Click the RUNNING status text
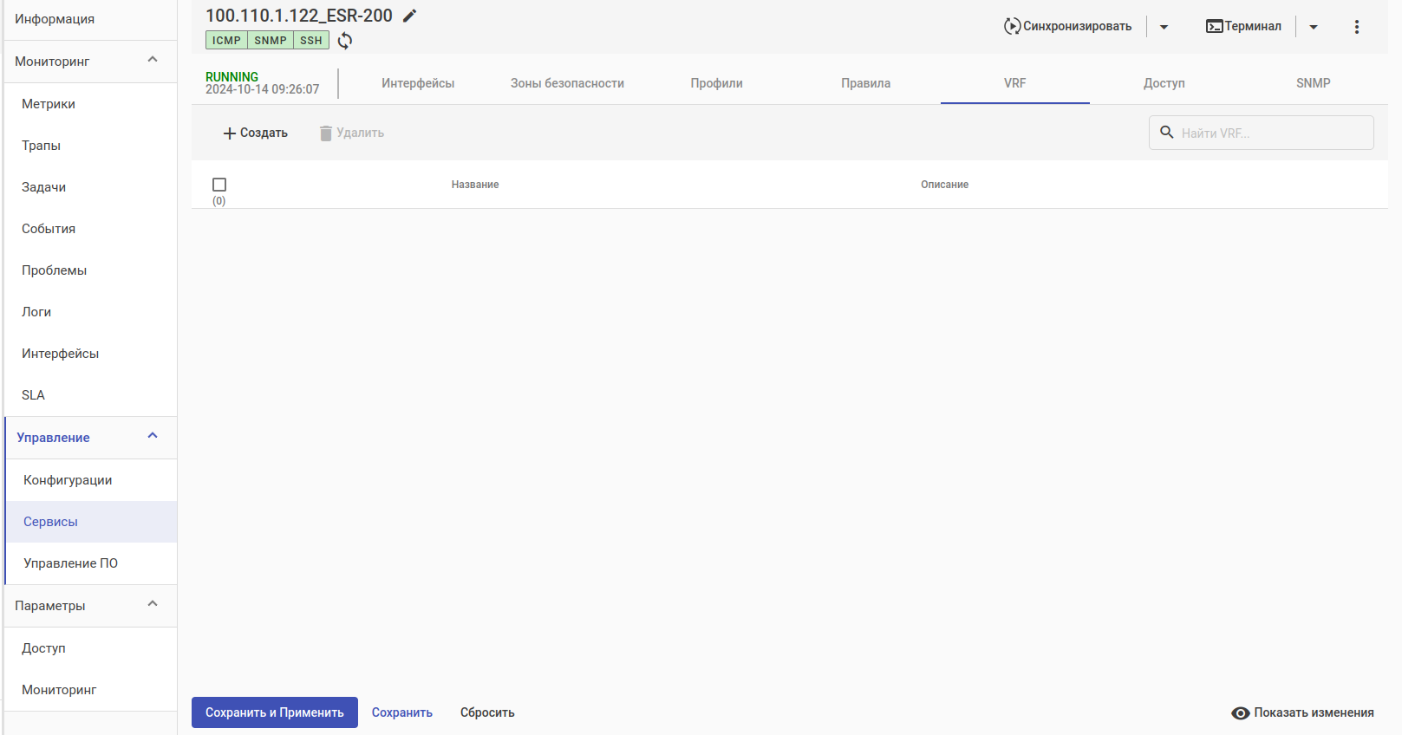The width and height of the screenshot is (1402, 735). tap(231, 76)
